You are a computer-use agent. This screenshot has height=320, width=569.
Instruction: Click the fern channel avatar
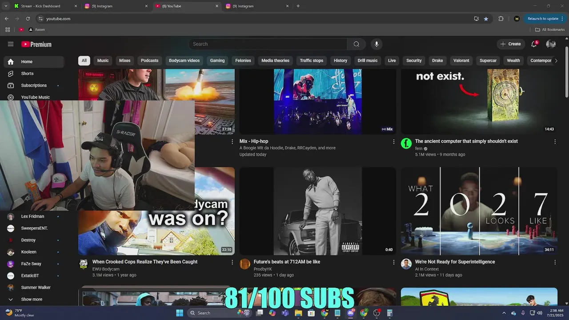(406, 144)
